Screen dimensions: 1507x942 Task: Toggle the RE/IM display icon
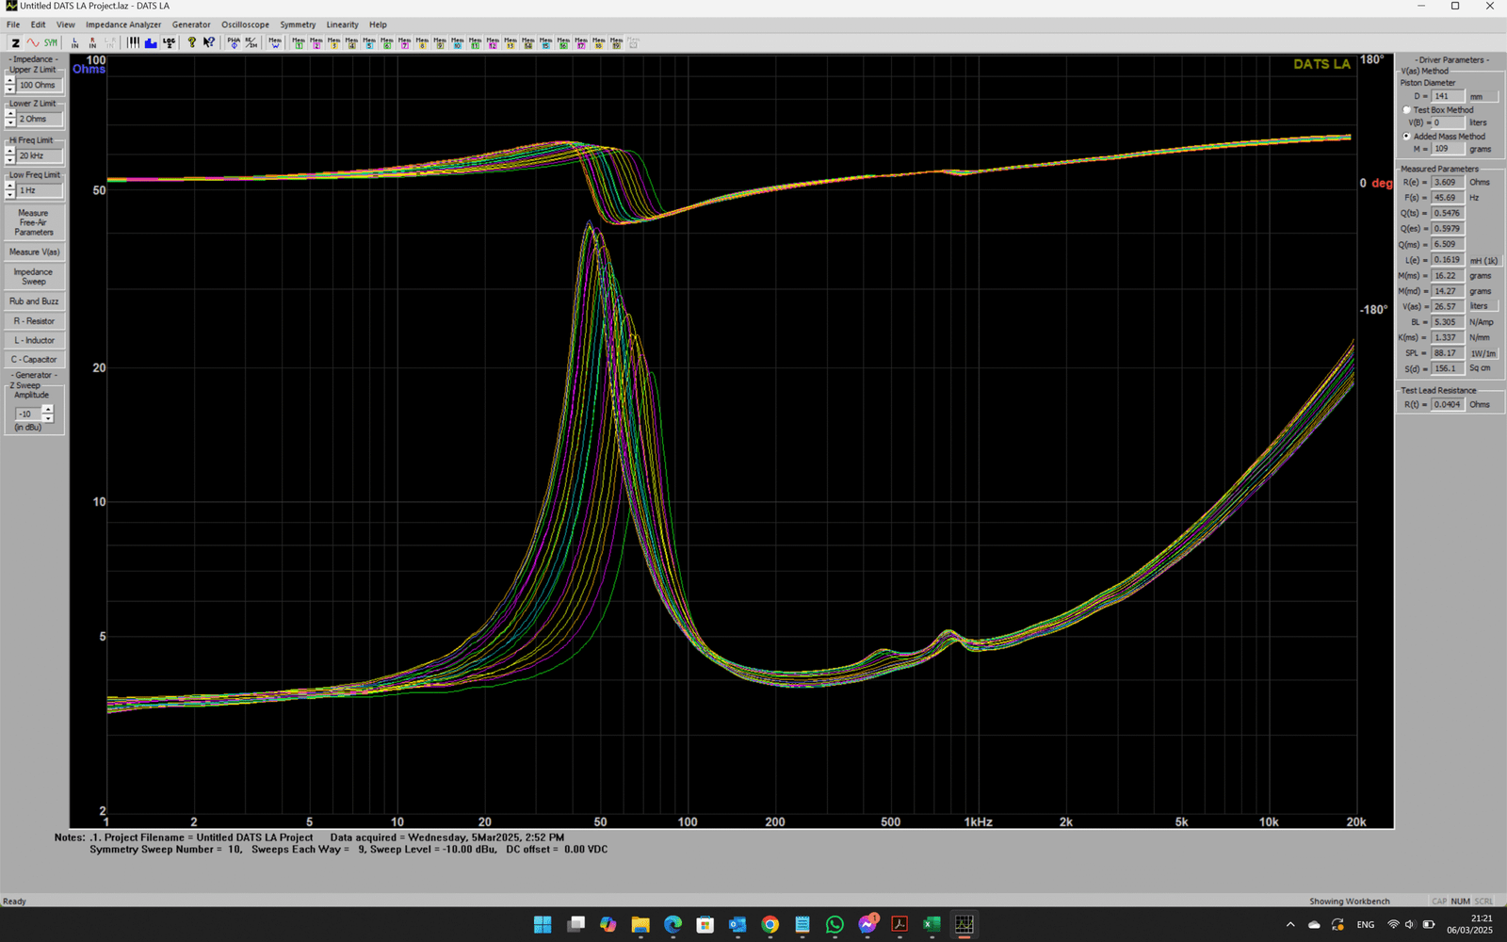click(251, 42)
